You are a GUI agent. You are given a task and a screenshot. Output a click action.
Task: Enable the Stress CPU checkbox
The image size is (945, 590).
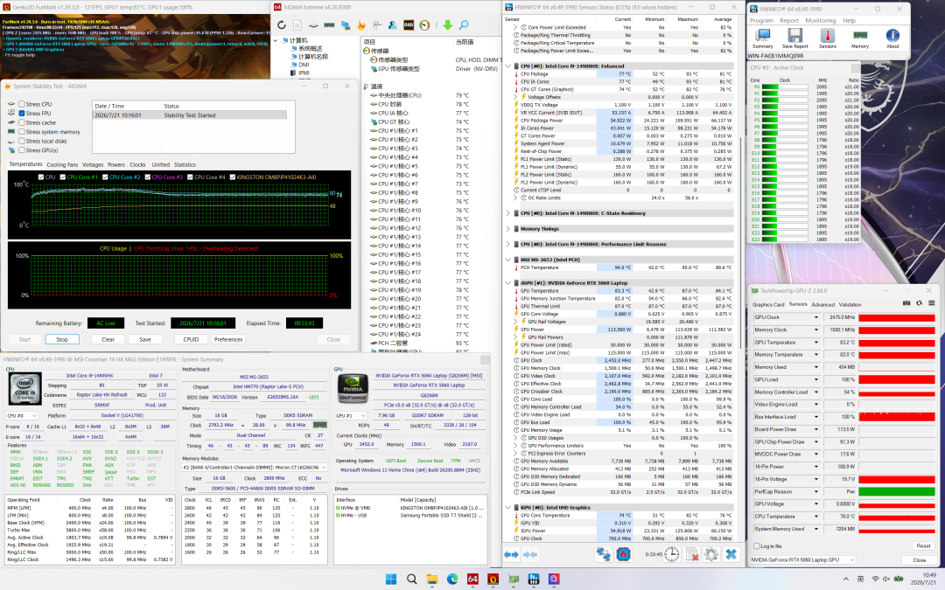(x=22, y=104)
